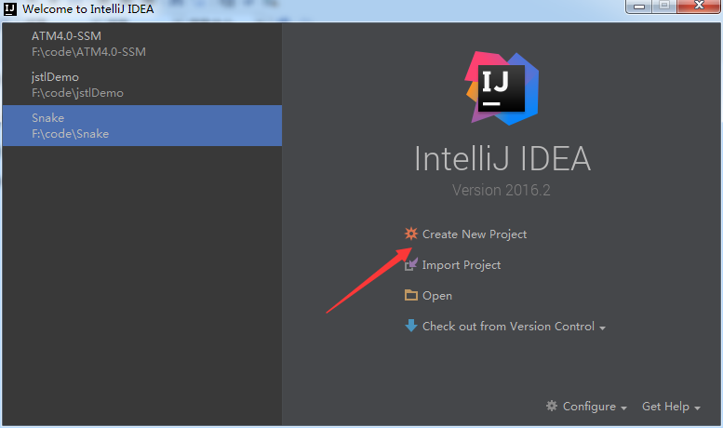Select the ATM4.0-SSM recent project
The image size is (723, 428).
(142, 44)
